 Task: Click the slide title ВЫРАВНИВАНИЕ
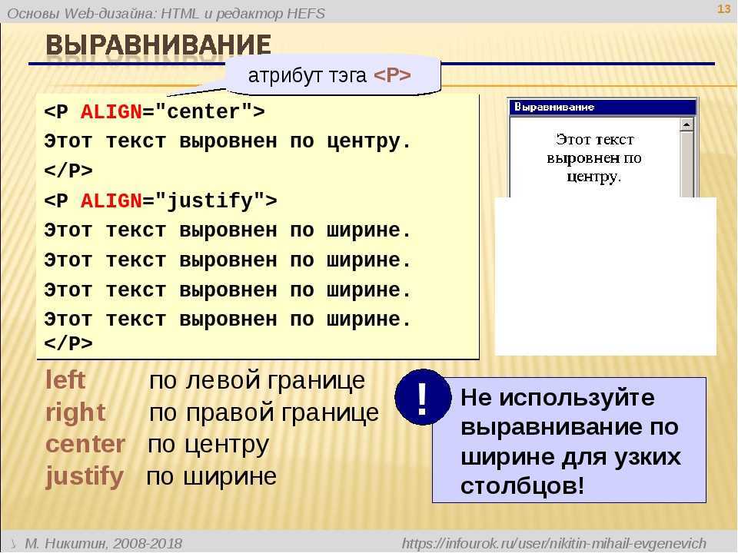(x=158, y=45)
